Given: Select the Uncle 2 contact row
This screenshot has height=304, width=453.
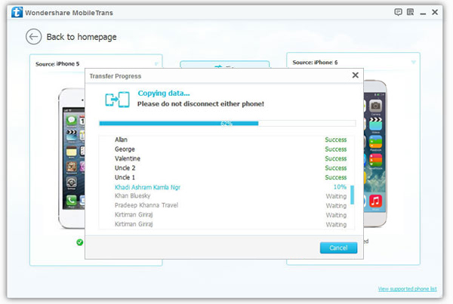Looking at the screenshot, I should coord(227,168).
